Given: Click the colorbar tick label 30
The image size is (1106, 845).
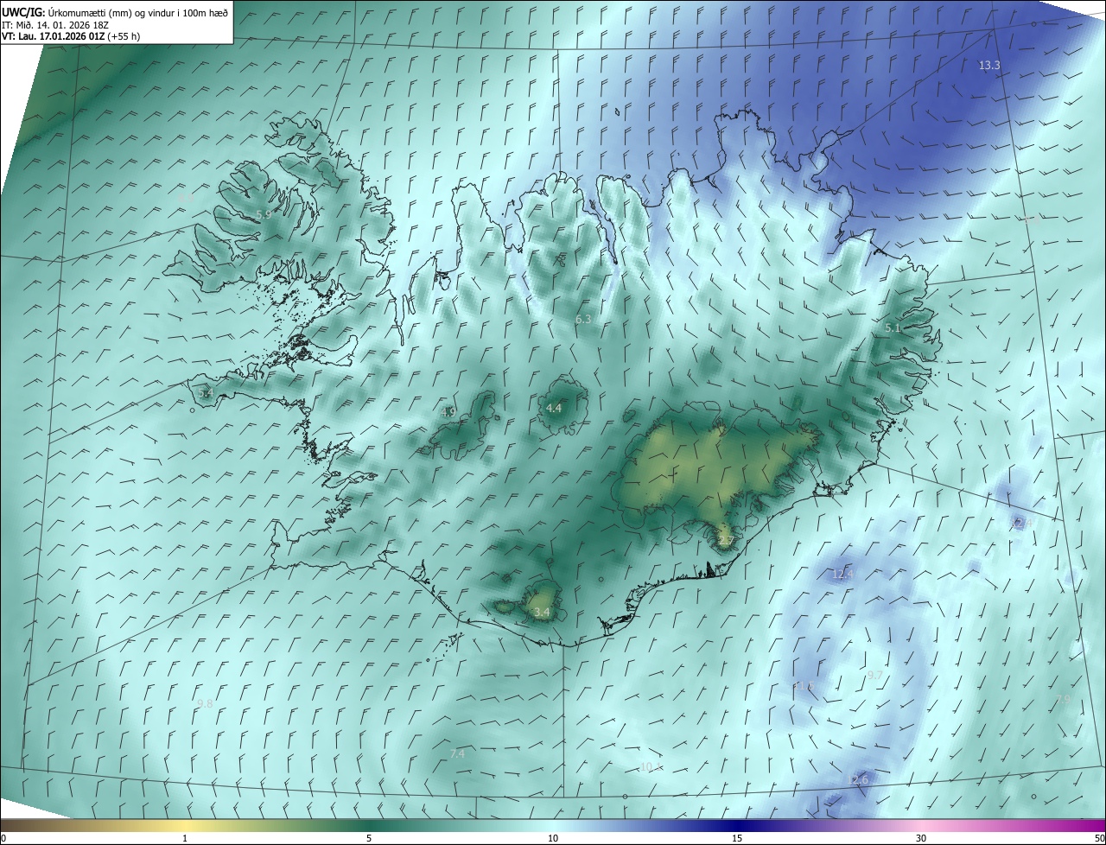Looking at the screenshot, I should [921, 838].
